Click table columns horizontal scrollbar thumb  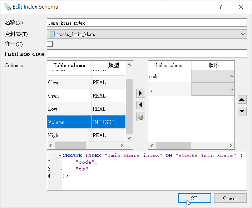tap(70, 145)
